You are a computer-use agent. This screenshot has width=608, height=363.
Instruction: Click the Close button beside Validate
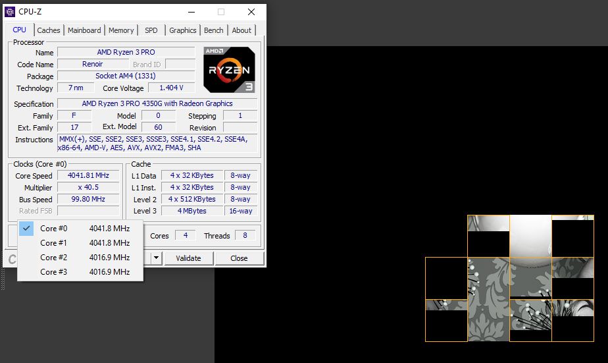239,258
